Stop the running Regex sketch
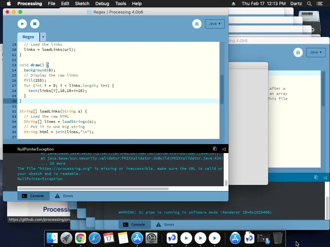 (x=35, y=24)
